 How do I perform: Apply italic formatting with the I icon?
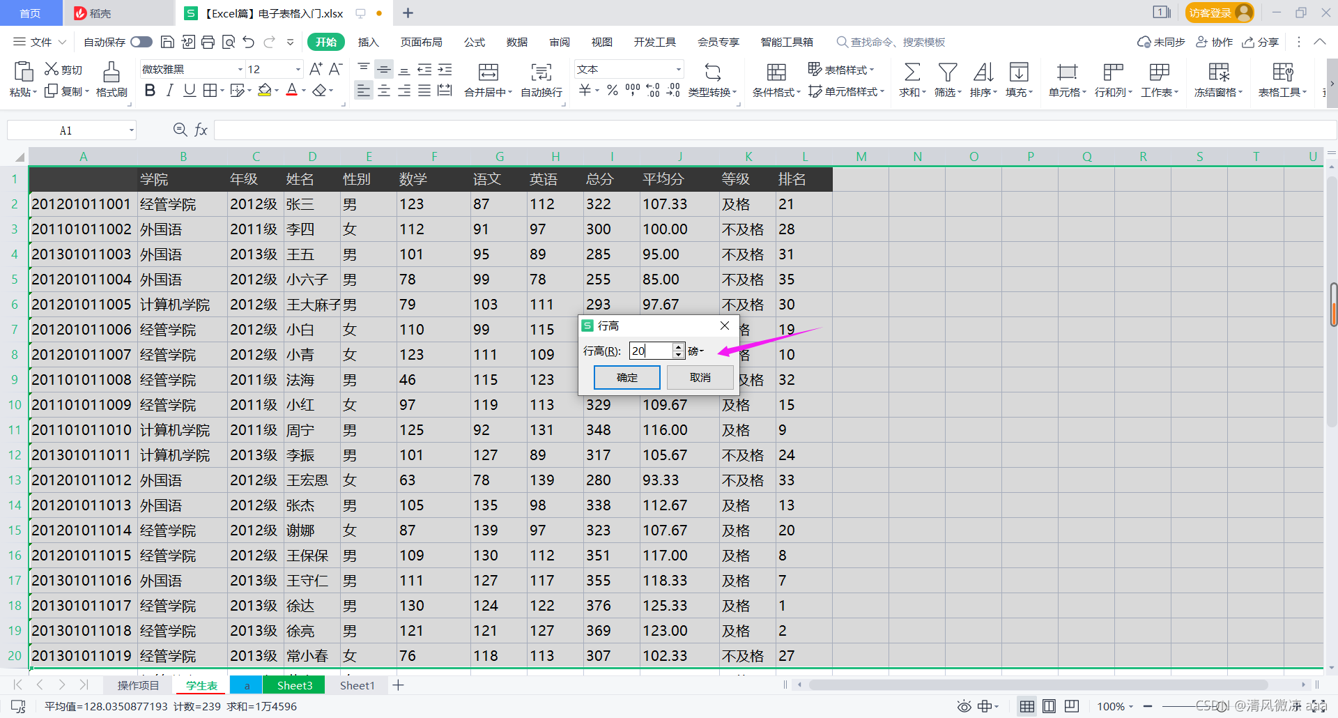click(x=169, y=91)
